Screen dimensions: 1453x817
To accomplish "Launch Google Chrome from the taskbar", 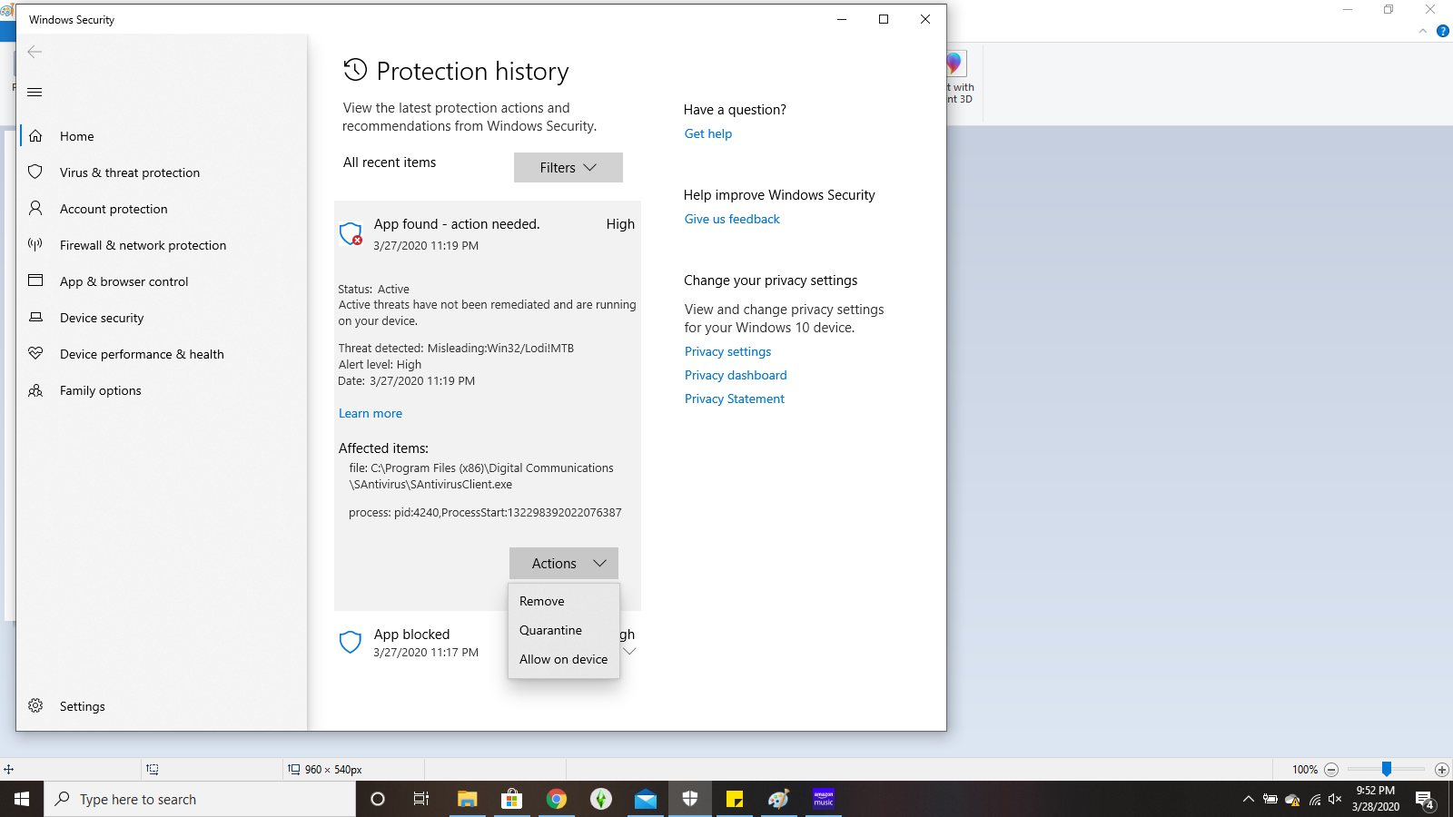I will [557, 799].
